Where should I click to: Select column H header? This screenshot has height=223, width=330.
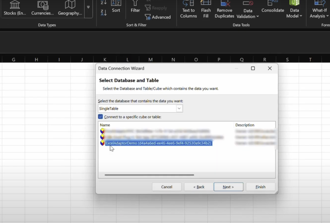coord(36,60)
